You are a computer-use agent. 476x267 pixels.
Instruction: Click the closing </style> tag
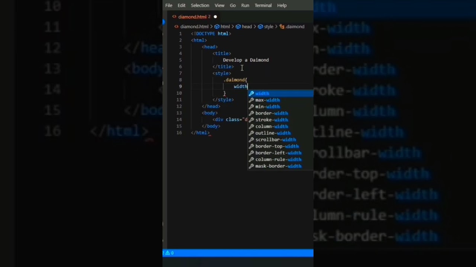pos(223,100)
